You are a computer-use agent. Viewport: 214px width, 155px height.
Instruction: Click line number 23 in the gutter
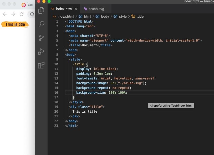click(56, 126)
